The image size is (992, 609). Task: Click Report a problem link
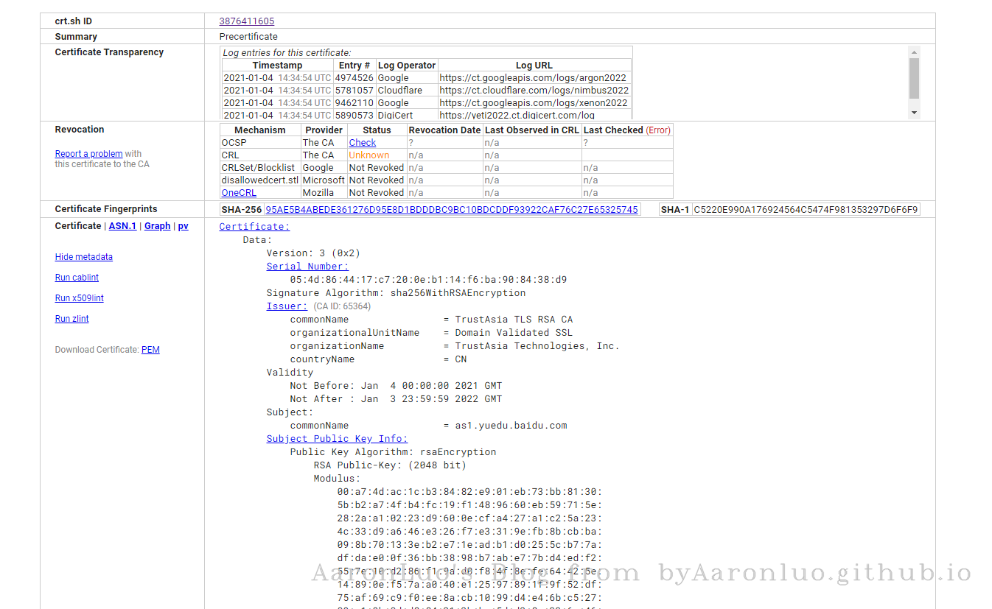(x=88, y=154)
